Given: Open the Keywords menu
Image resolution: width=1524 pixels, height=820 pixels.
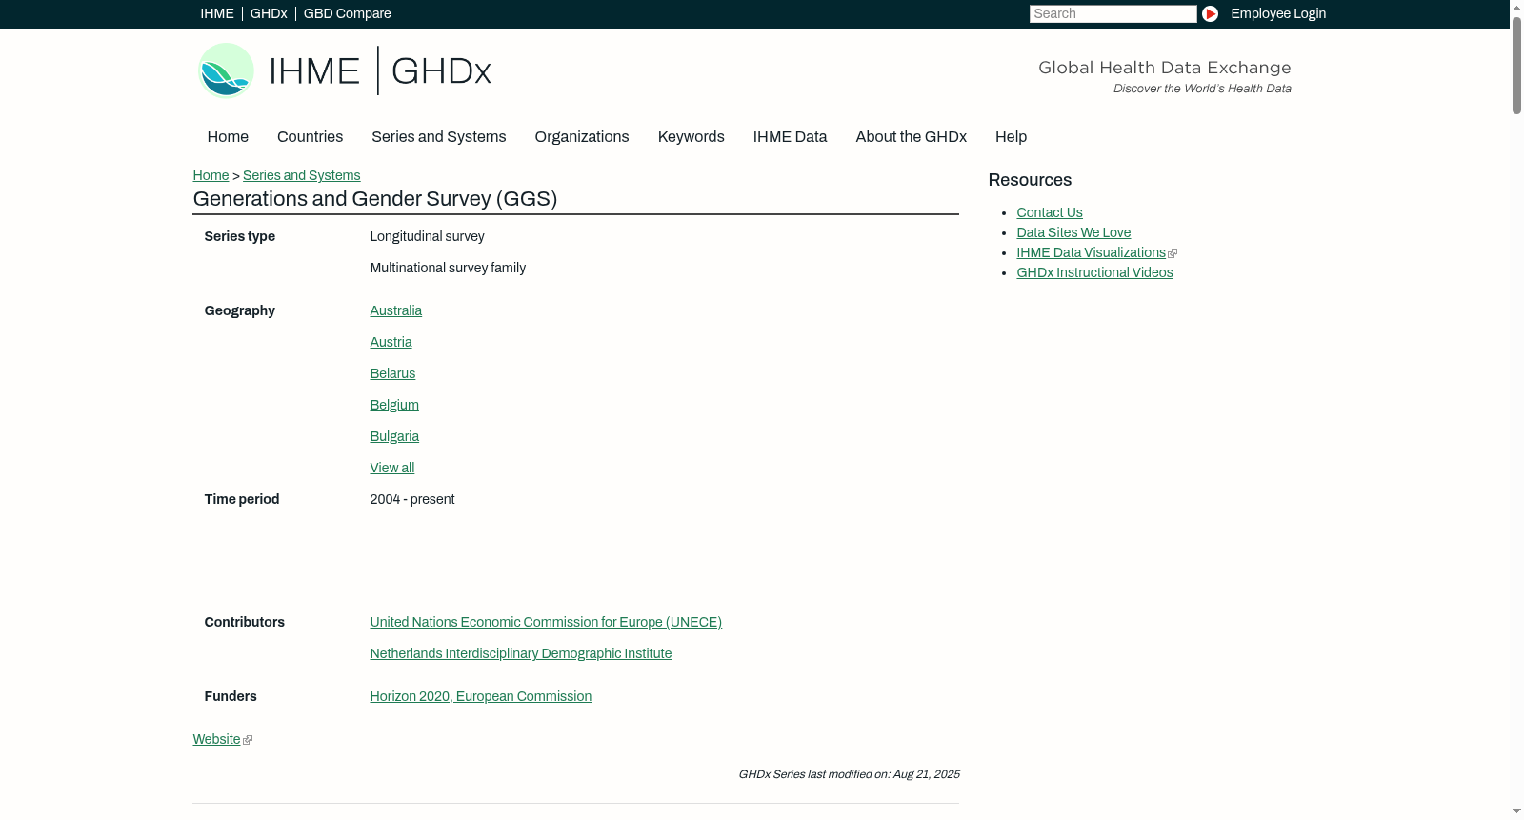Looking at the screenshot, I should point(692,137).
